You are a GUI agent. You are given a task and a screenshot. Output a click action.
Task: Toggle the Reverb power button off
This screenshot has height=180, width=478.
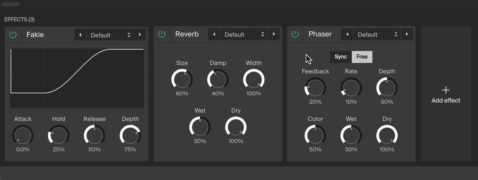coord(162,34)
